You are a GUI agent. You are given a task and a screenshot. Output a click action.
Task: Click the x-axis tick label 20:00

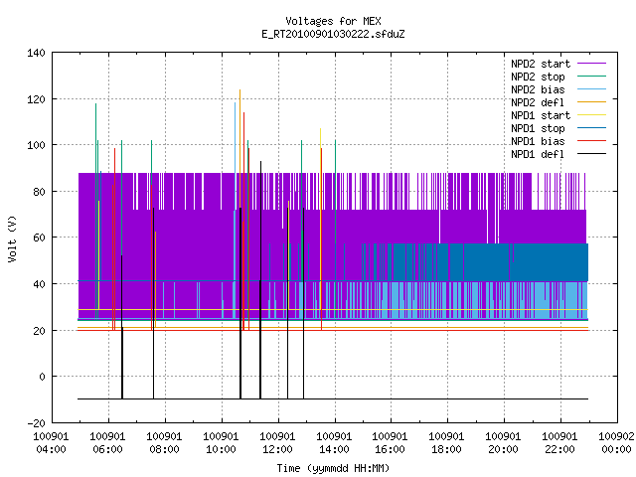point(504,450)
